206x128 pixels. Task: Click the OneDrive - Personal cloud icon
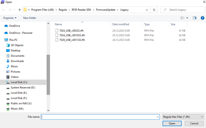coord(6,33)
